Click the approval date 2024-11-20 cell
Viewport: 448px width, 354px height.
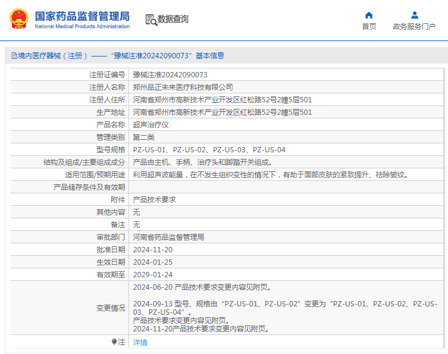(x=286, y=250)
